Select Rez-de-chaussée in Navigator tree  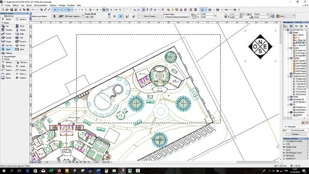pos(299,43)
